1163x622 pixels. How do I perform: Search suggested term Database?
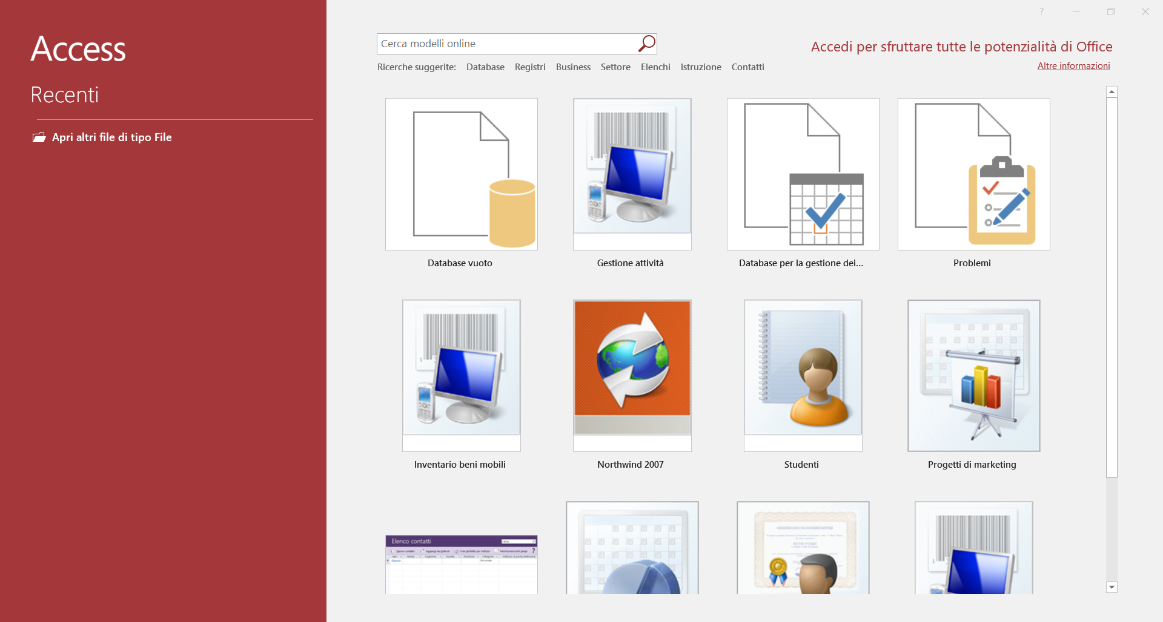pyautogui.click(x=485, y=67)
